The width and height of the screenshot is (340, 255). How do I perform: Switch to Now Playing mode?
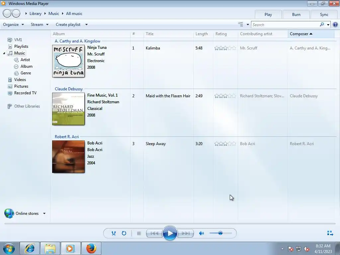coord(330,233)
